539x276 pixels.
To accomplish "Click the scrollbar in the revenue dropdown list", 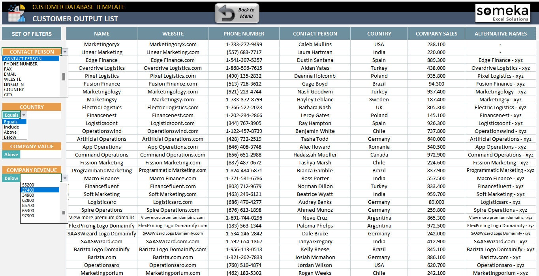I will pyautogui.click(x=64, y=213).
